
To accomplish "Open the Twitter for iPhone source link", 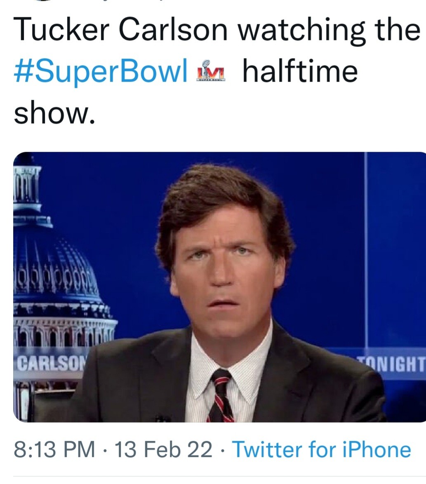I will tap(321, 449).
